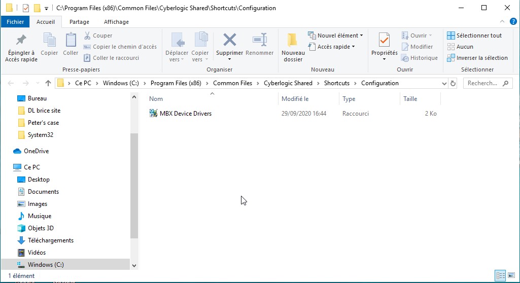Switch to the Accueil tab
This screenshot has width=520, height=283.
pos(46,22)
